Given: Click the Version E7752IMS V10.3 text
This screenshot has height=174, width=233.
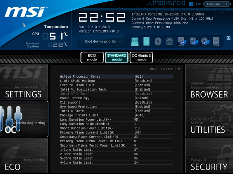Looking at the screenshot, I should pos(99,31).
